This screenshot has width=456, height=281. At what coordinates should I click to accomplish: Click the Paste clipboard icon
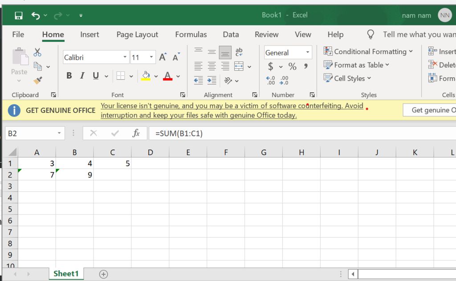coord(20,56)
